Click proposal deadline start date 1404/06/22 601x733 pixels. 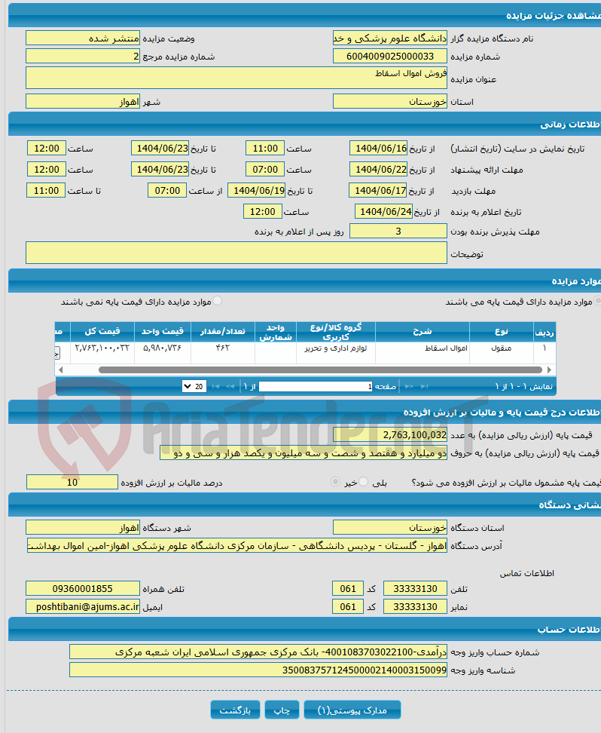379,169
